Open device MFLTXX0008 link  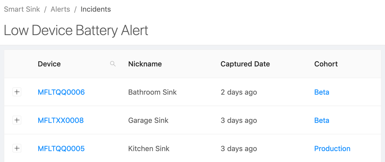point(60,120)
